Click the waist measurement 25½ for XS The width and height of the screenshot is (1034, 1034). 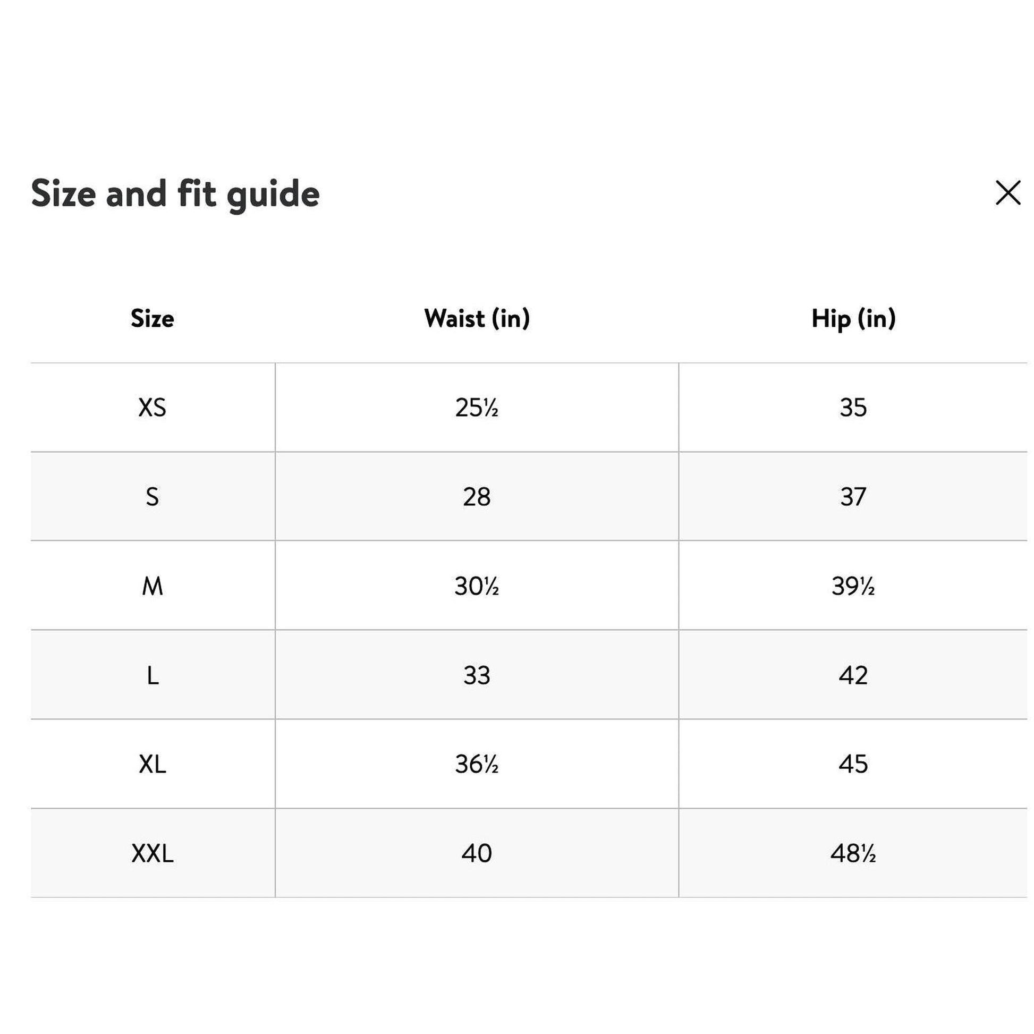pos(478,408)
